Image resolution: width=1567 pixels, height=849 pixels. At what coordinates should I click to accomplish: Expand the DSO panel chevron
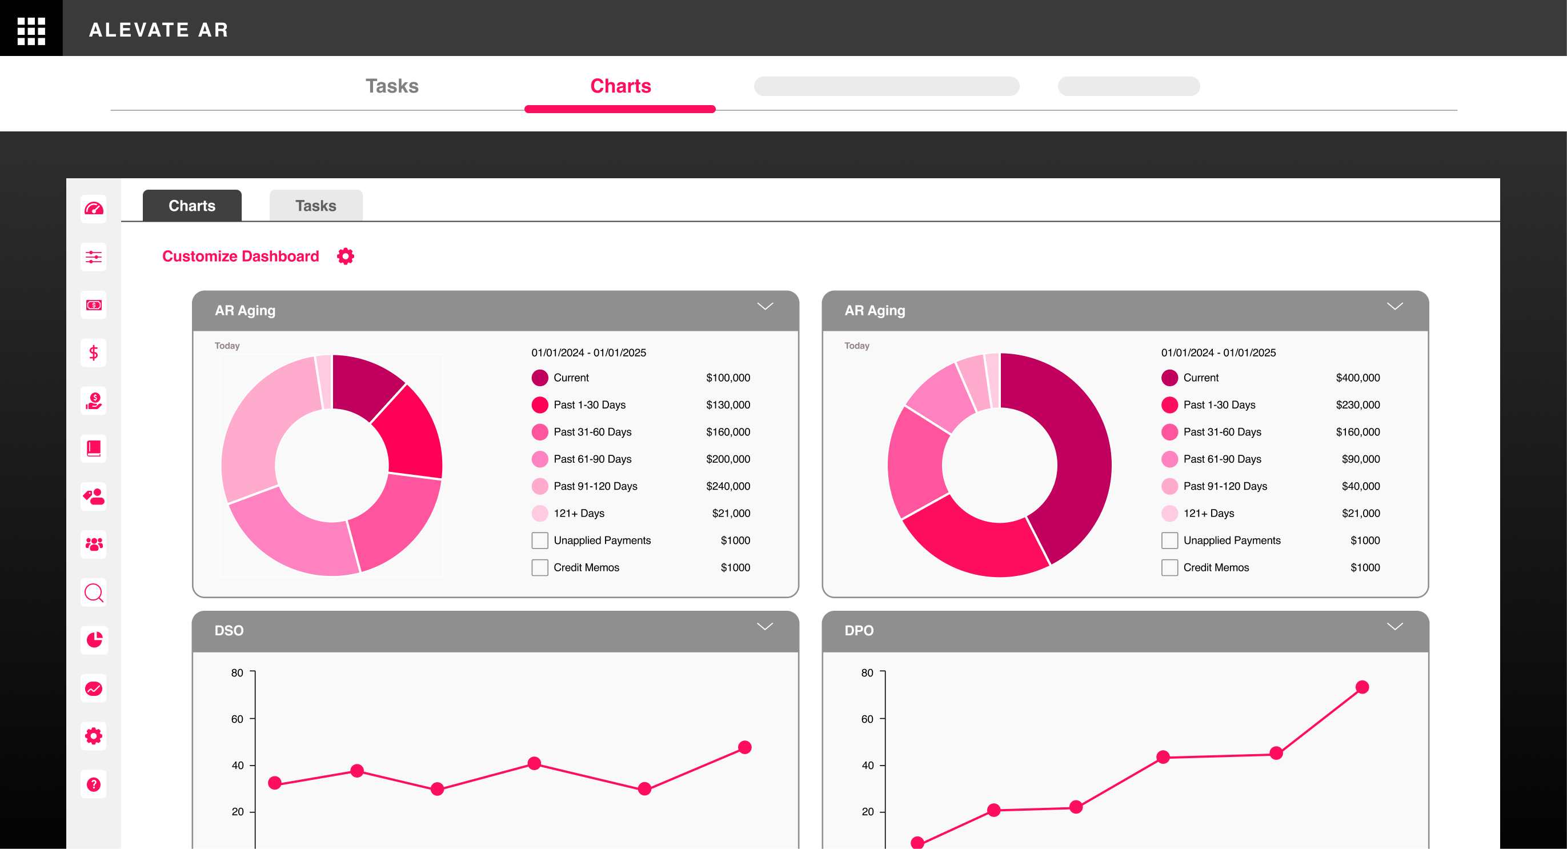coord(764,626)
